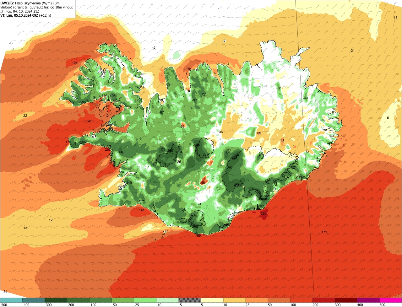Click the legend tick label '400'
Screen dimensions: 402x307
click(x=360, y=304)
